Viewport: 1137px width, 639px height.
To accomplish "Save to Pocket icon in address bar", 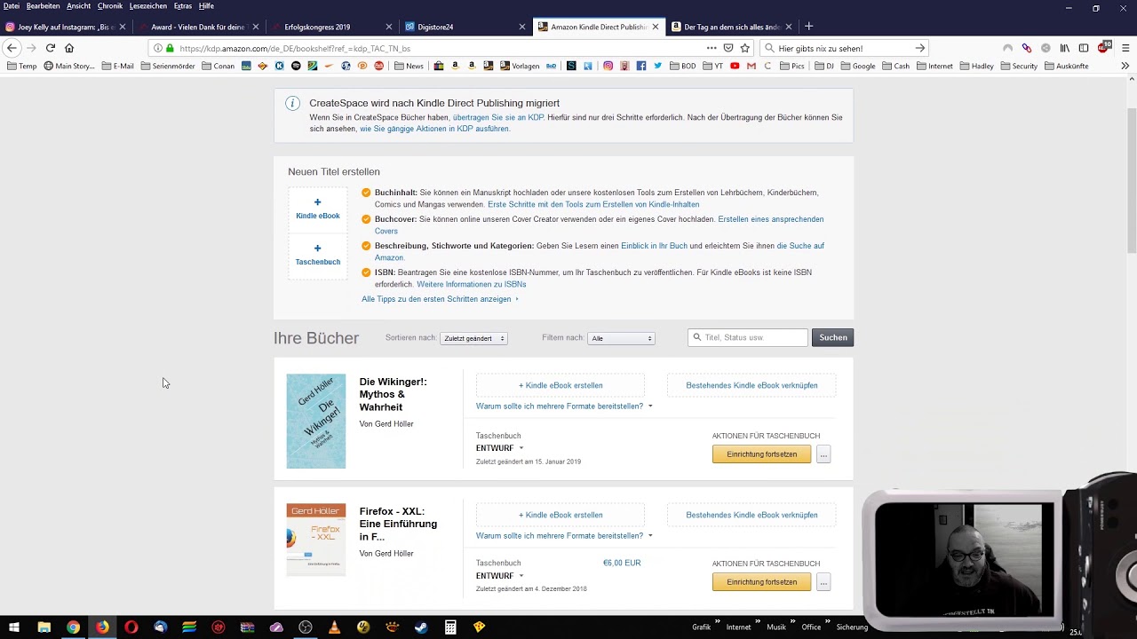I will pos(728,48).
